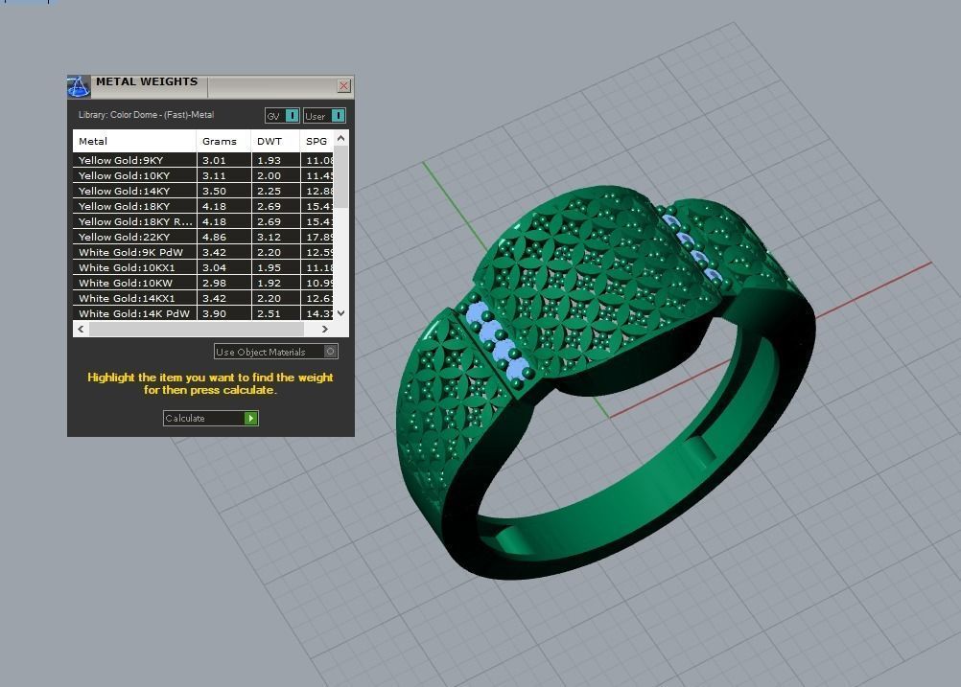Screen dimensions: 961x687
Task: Sort by the Grams column header
Action: [x=223, y=141]
